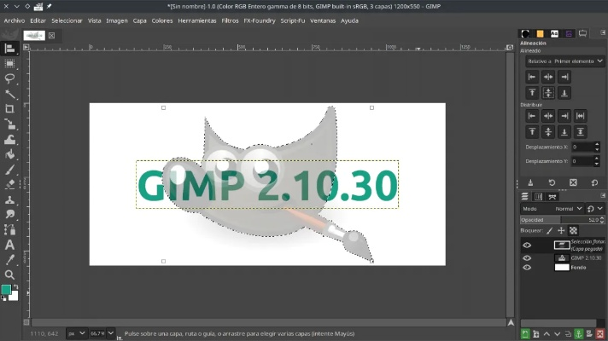Screen dimensions: 608x341
Task: Save tool preset in tool options
Action: 530,182
